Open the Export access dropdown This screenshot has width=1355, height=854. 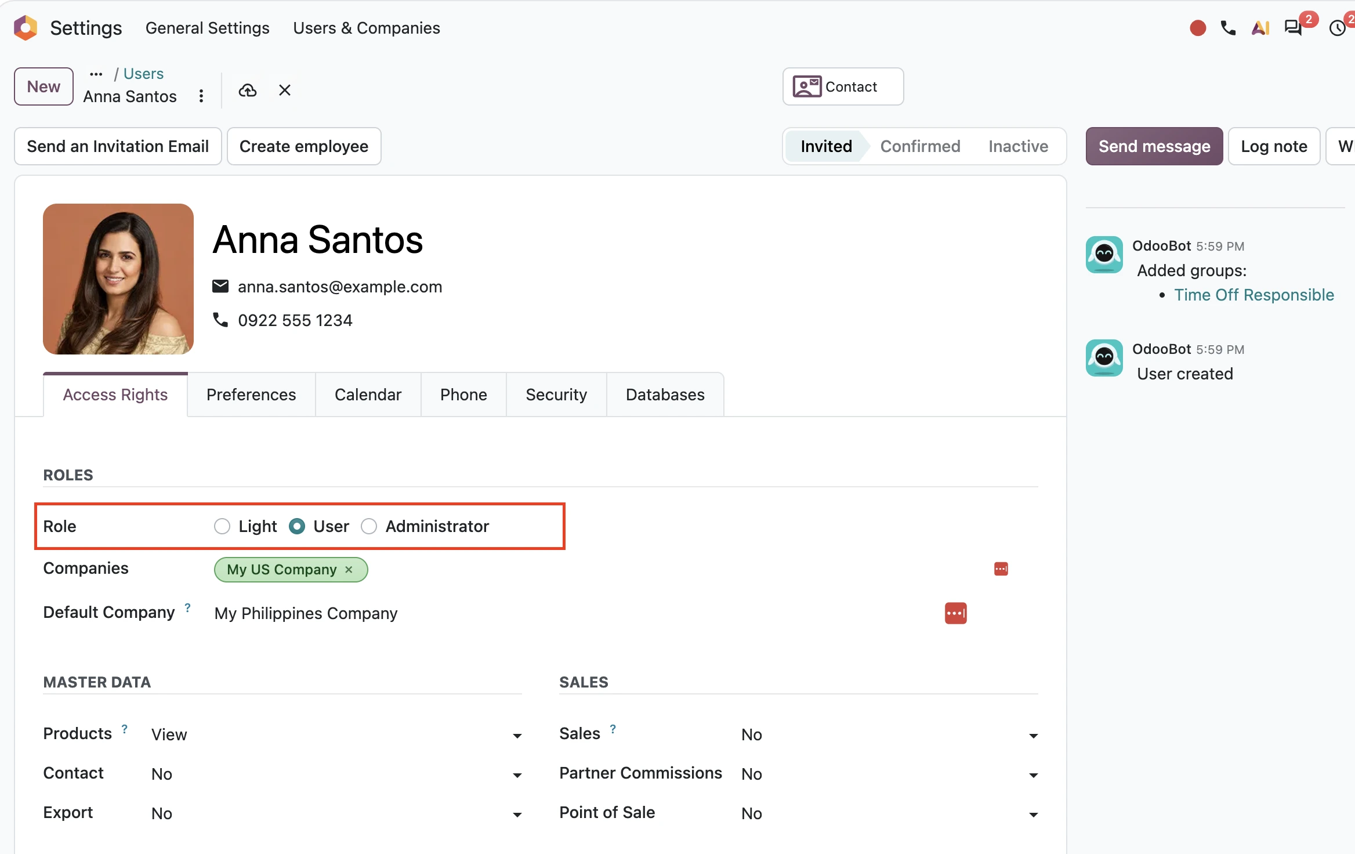point(336,813)
